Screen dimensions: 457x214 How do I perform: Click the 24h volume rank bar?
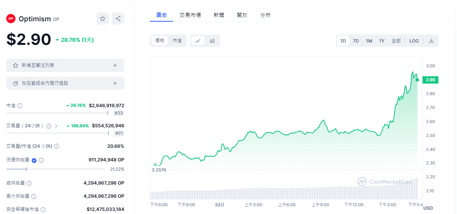tap(57, 133)
